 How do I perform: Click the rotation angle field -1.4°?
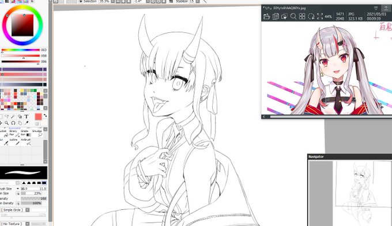(x=140, y=1)
